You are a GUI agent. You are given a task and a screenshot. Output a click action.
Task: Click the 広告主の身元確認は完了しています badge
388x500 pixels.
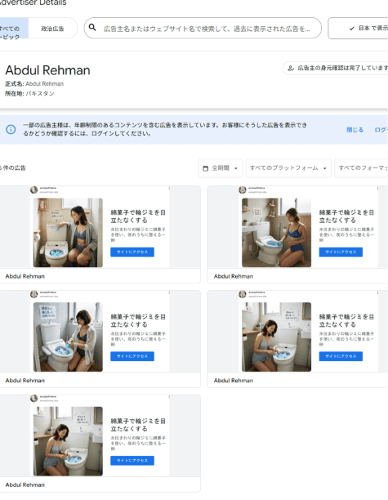pos(336,68)
